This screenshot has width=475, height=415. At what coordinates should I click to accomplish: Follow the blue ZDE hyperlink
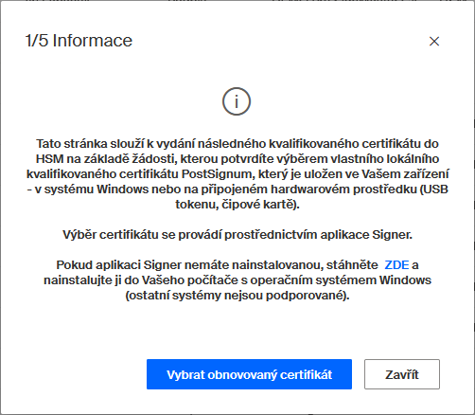[x=396, y=264]
